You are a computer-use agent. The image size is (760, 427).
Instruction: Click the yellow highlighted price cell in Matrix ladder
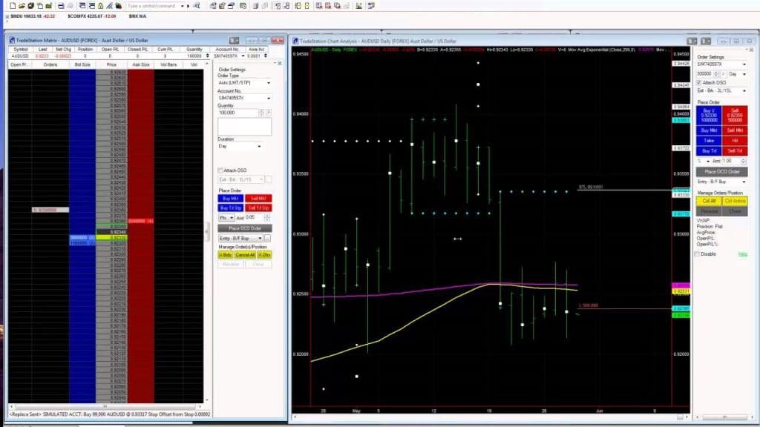tap(111, 238)
